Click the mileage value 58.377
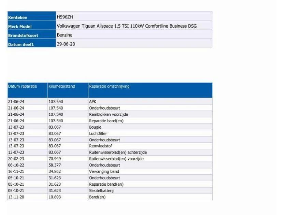The height and width of the screenshot is (215, 287). tap(55, 165)
